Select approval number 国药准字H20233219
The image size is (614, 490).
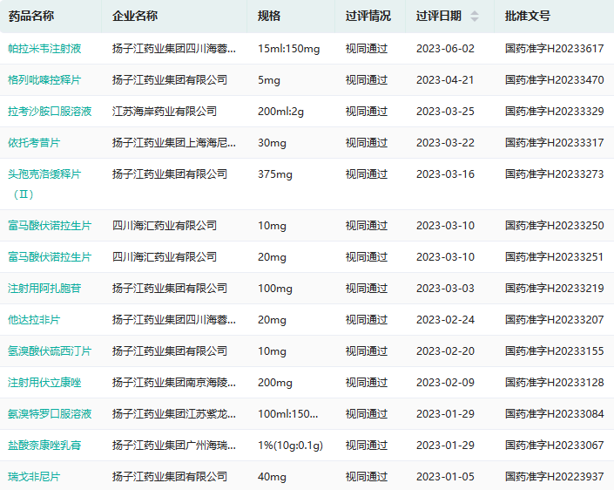555,289
